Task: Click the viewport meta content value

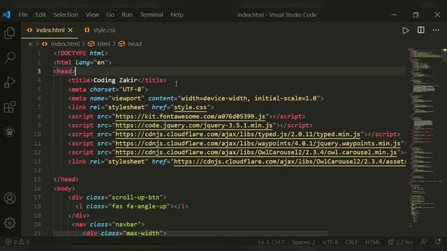Action: point(249,98)
